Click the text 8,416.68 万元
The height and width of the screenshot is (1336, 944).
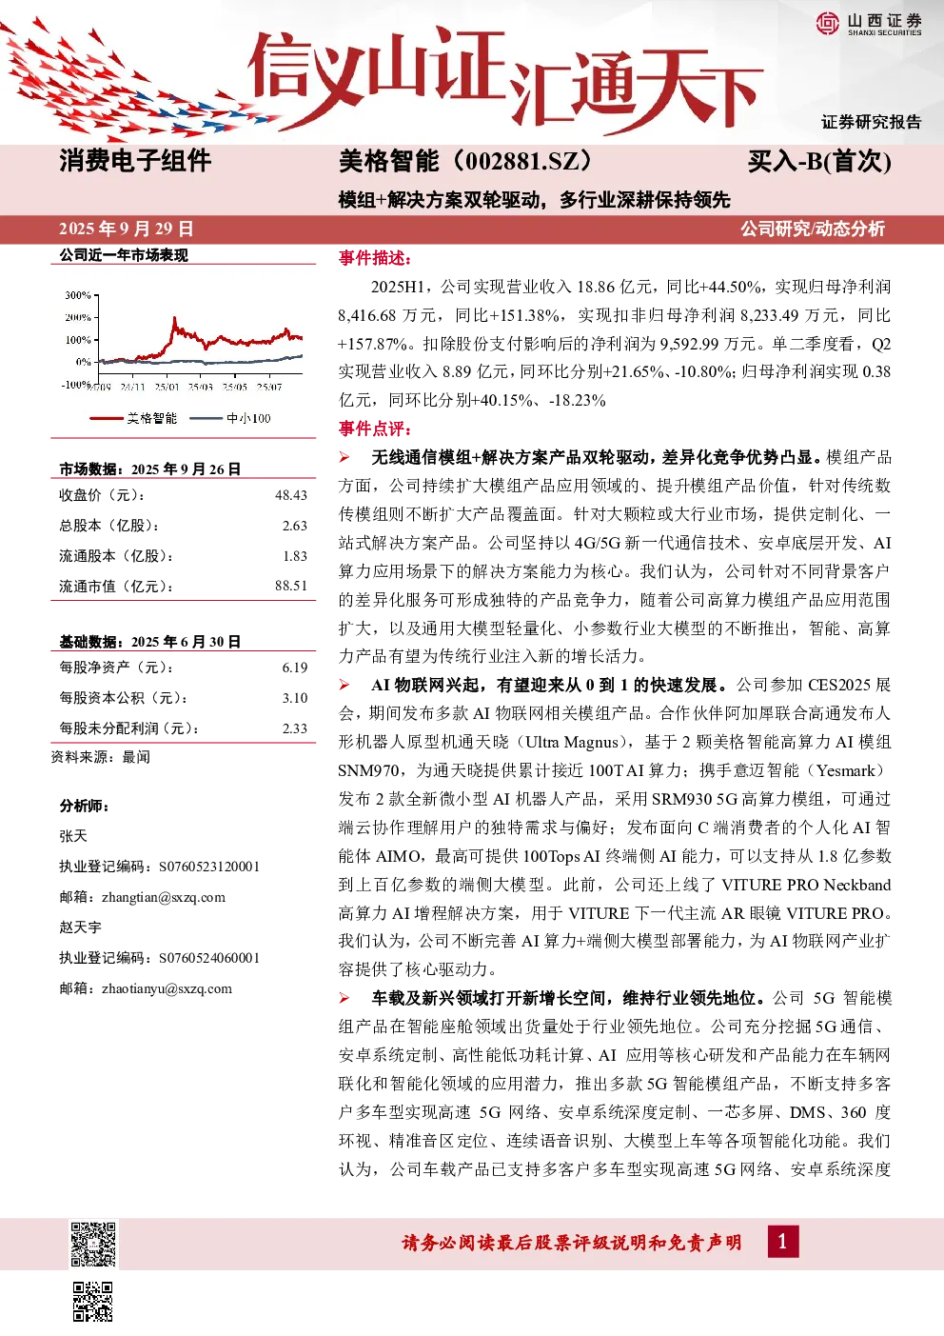point(389,315)
